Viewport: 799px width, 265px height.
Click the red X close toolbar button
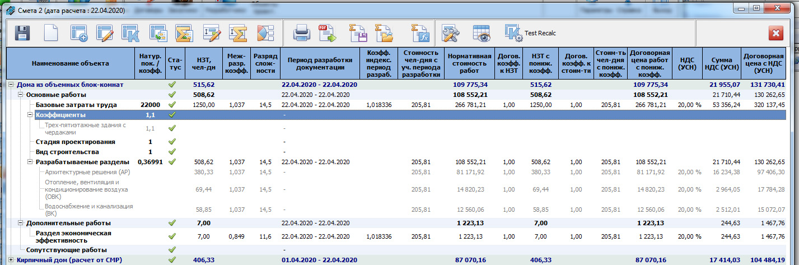(776, 33)
